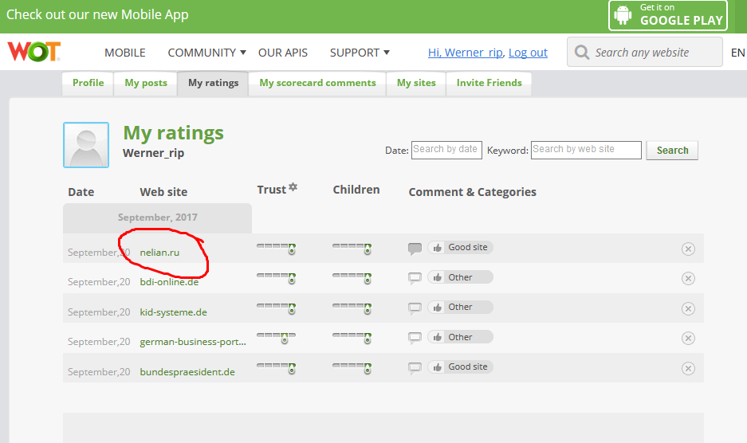Open the bdi-online.de site link

point(169,282)
